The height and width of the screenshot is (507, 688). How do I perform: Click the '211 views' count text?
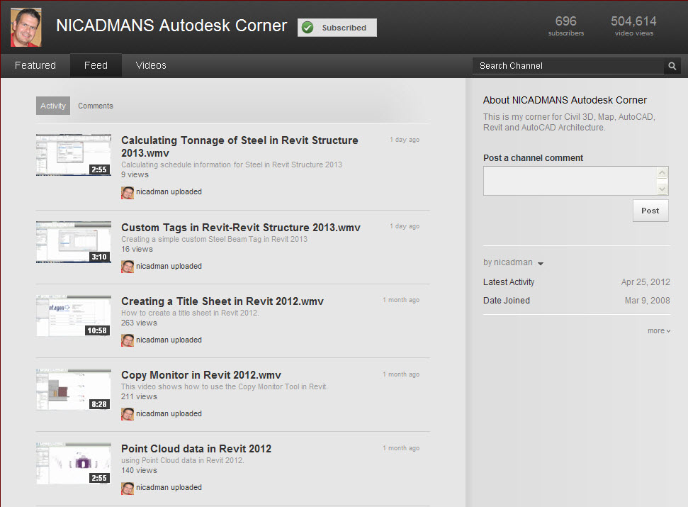139,397
